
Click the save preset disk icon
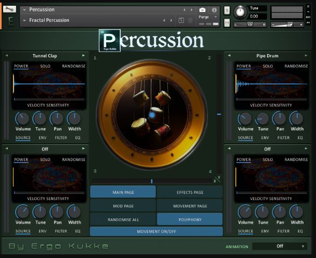pos(181,20)
